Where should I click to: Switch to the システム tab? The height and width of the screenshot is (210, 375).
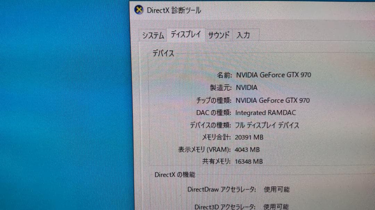click(x=153, y=35)
